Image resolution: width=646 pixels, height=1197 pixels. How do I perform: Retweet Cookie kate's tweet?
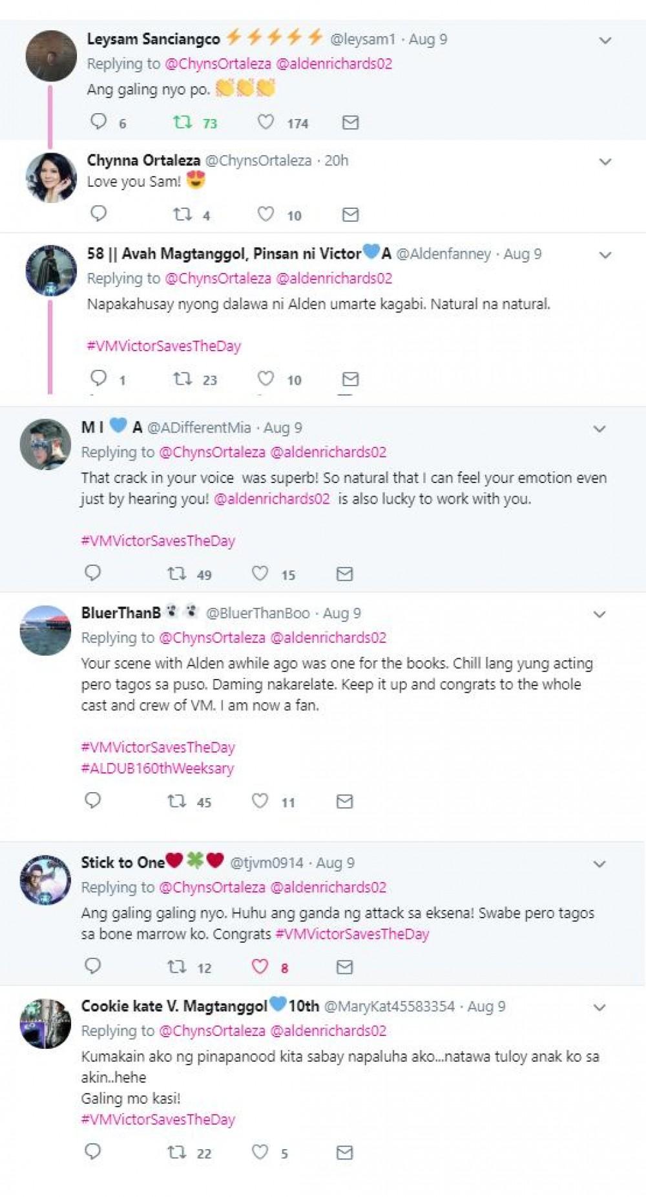click(x=177, y=1152)
